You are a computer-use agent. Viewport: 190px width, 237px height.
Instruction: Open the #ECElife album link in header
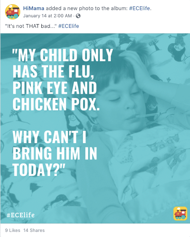pyautogui.click(x=139, y=8)
